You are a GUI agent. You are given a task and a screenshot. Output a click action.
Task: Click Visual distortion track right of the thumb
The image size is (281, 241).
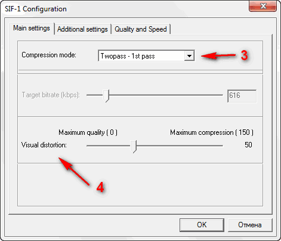point(180,146)
